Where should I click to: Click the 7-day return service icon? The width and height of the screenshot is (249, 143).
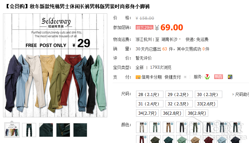coord(207,77)
